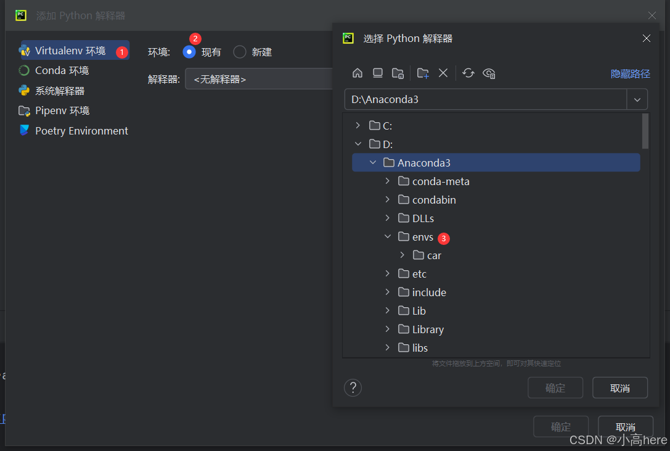Select the Anaconda3 folder row
The height and width of the screenshot is (451, 670).
click(x=496, y=163)
